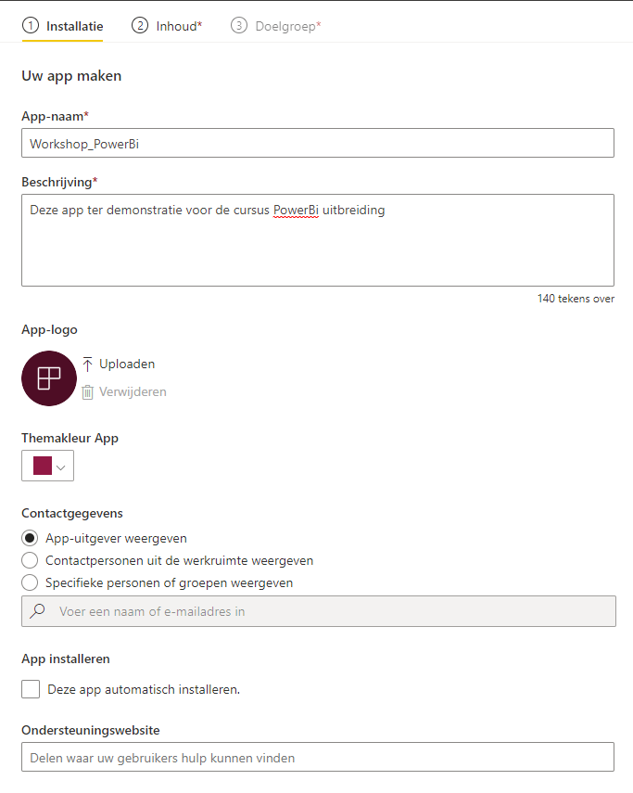Select Contactpersonen uit de werkruimte weergeven

click(x=30, y=560)
